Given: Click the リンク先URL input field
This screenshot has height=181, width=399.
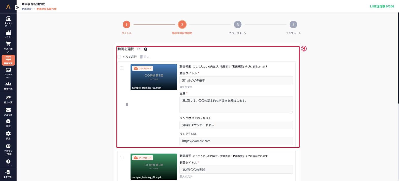Looking at the screenshot, I should [x=236, y=141].
